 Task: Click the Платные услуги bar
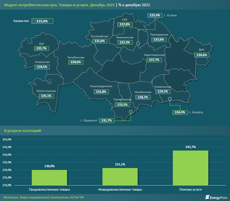(x=191, y=168)
